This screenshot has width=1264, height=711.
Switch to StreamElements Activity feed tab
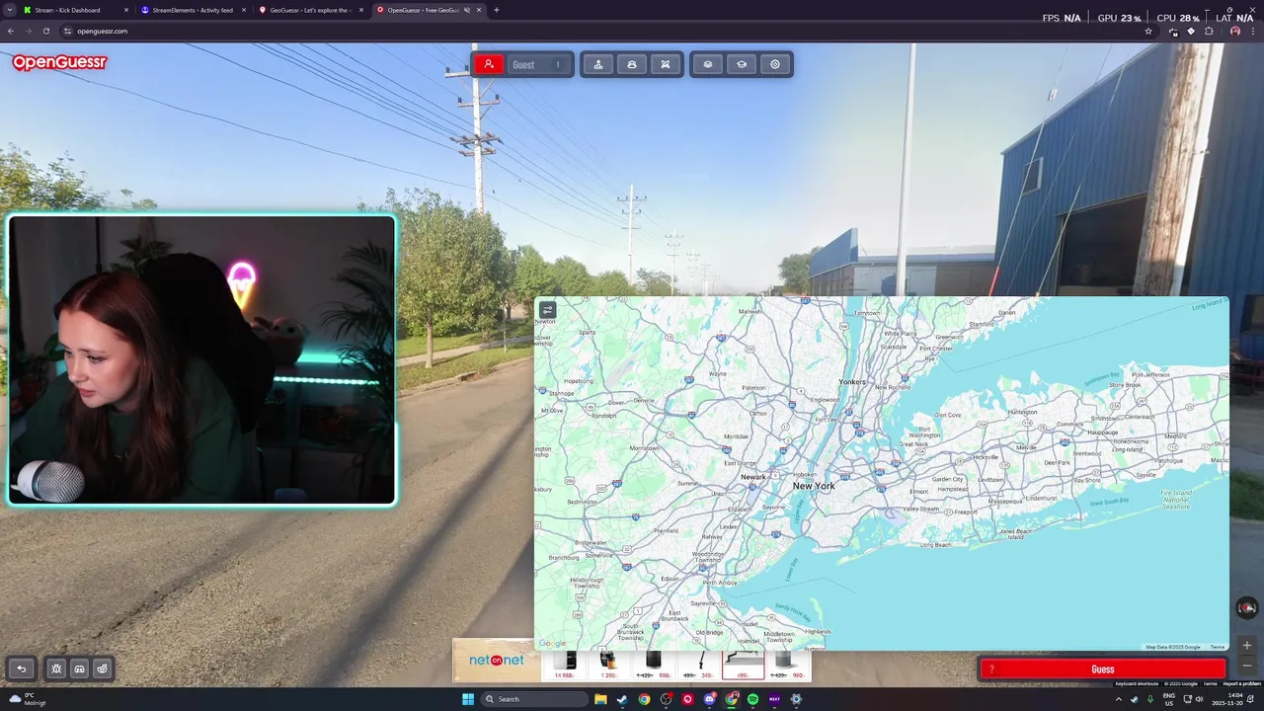point(193,10)
